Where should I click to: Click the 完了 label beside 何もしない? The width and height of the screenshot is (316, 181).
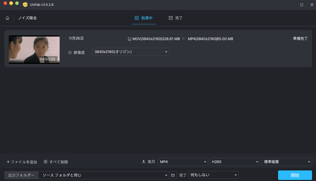(x=182, y=175)
